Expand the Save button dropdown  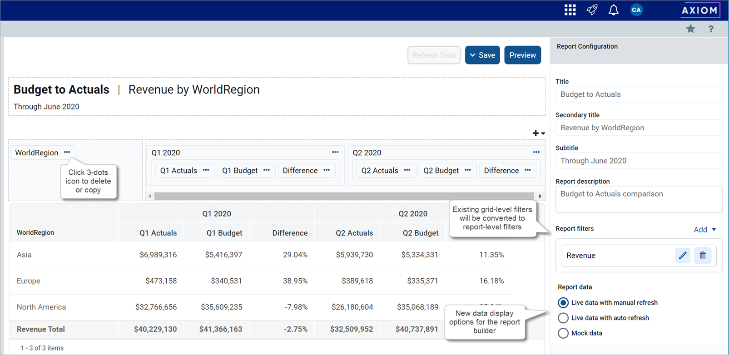coord(473,55)
